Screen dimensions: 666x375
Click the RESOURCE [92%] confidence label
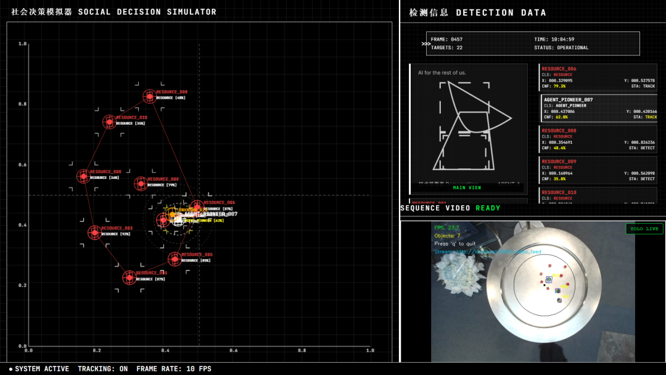pyautogui.click(x=116, y=234)
